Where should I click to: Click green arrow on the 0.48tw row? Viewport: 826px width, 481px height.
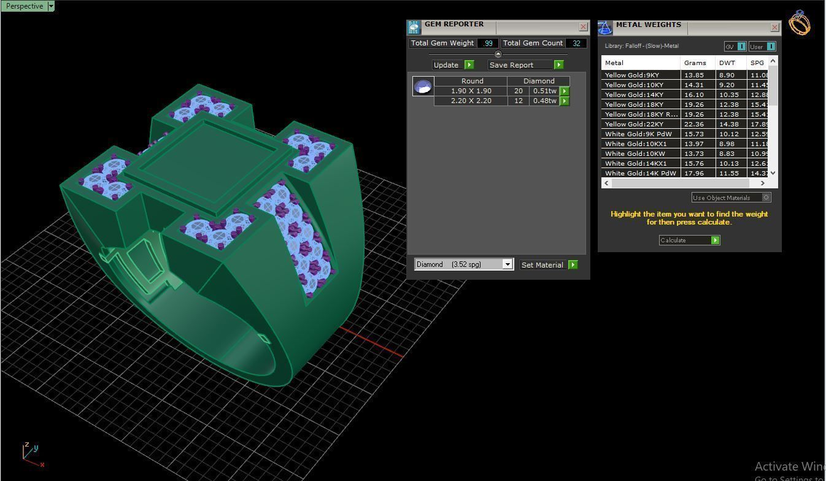pos(565,101)
